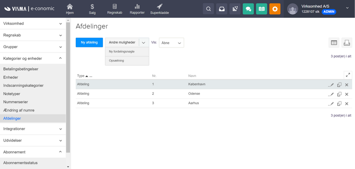This screenshot has width=355, height=169.
Task: Sort table by Type column header
Action: click(80, 75)
